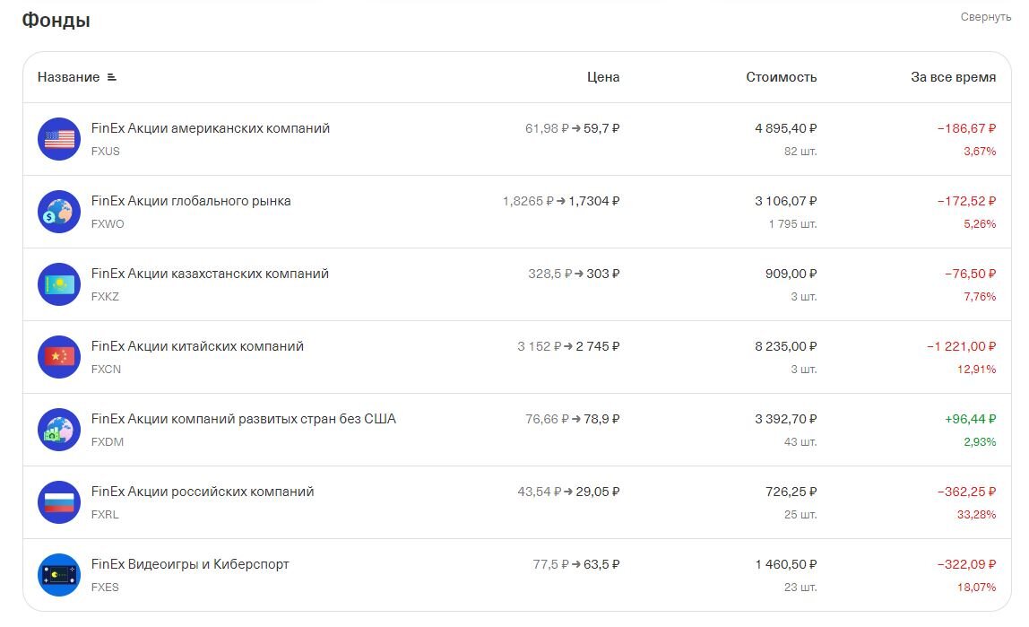Click the Стоимость column header
The height and width of the screenshot is (627, 1029).
[781, 78]
